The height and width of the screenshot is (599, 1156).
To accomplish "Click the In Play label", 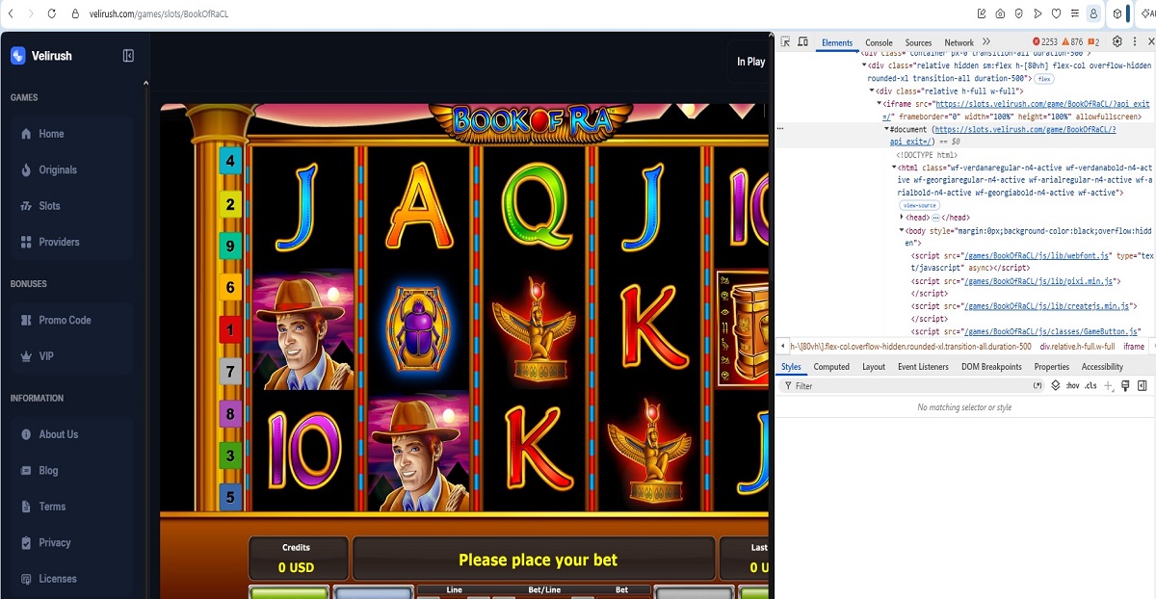I will [750, 62].
